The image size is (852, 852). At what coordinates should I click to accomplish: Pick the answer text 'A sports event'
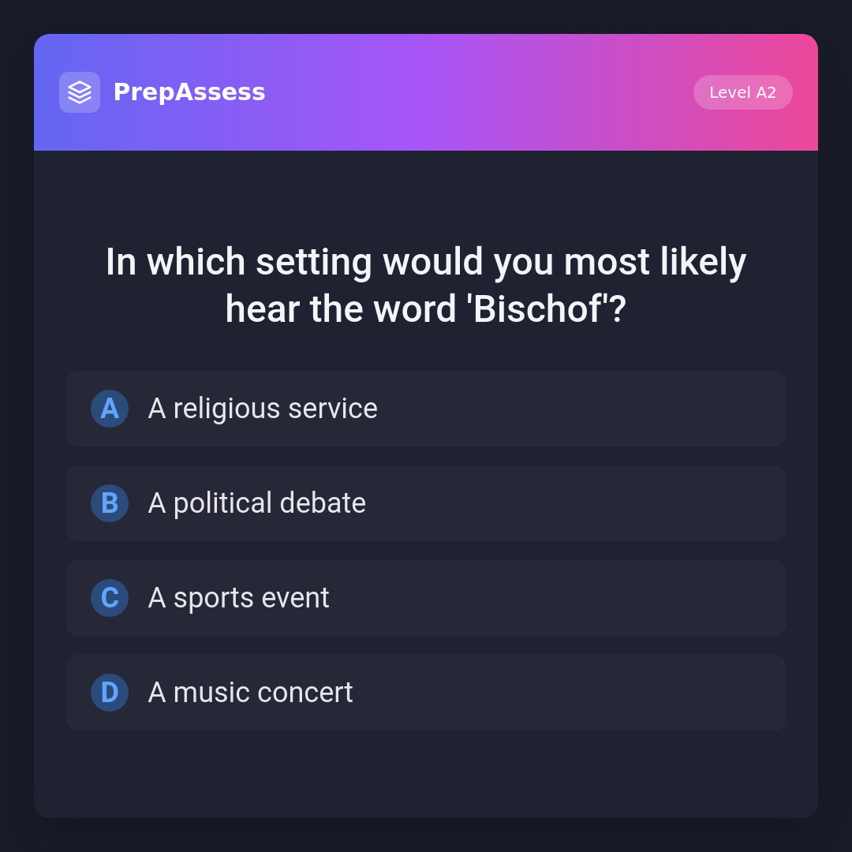tap(239, 598)
